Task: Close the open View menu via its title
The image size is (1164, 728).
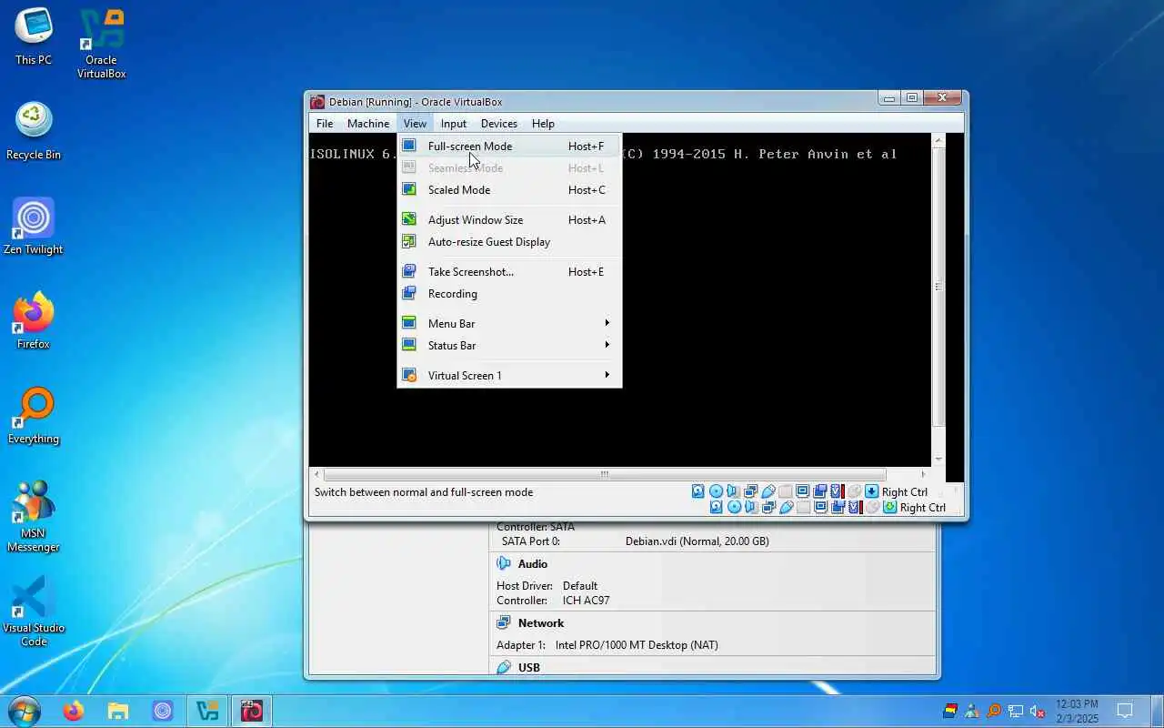Action: [x=415, y=124]
